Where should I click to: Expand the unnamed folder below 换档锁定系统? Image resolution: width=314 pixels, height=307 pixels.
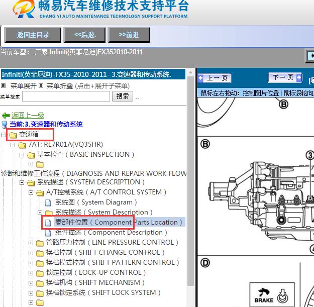coord(31,302)
